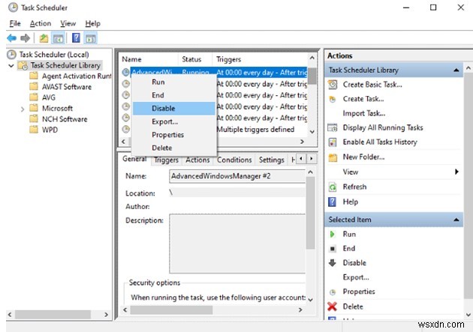Click the Actions pane scroll-down arrow
Viewport: 473px width, 332px height.
(x=468, y=315)
